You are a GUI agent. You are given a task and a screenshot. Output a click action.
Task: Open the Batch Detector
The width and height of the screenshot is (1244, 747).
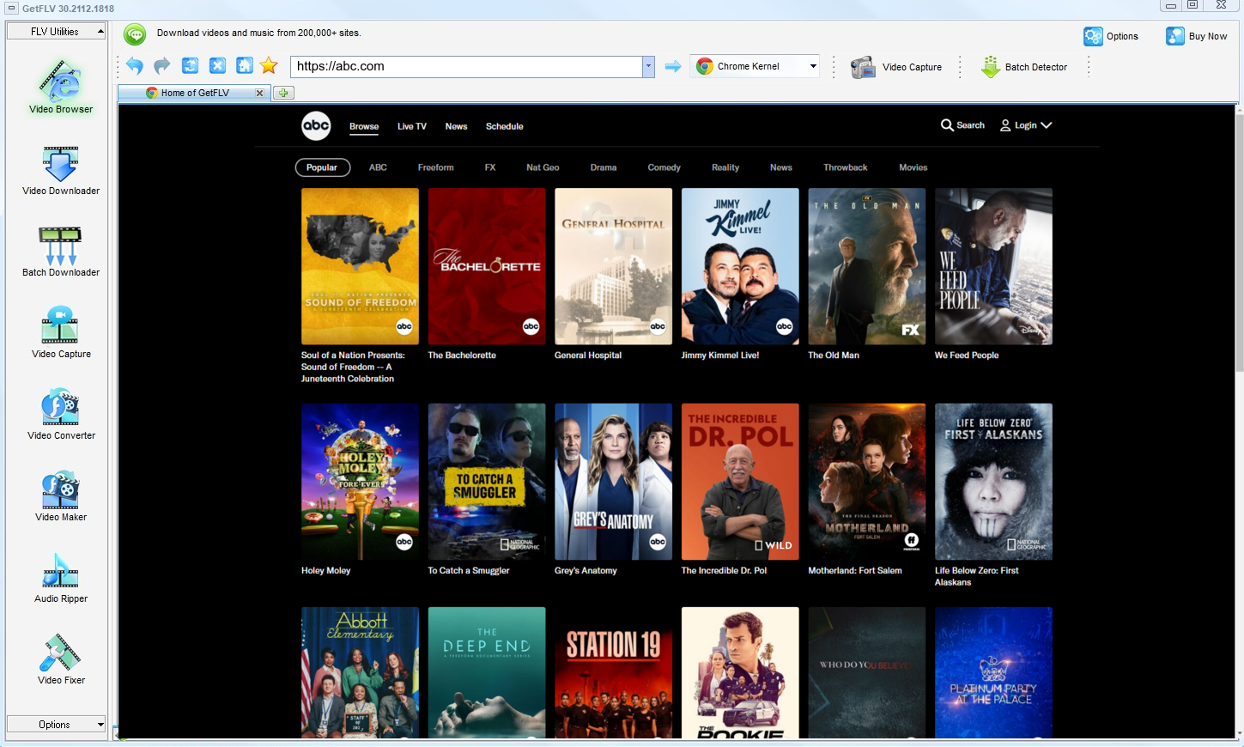pyautogui.click(x=1024, y=67)
